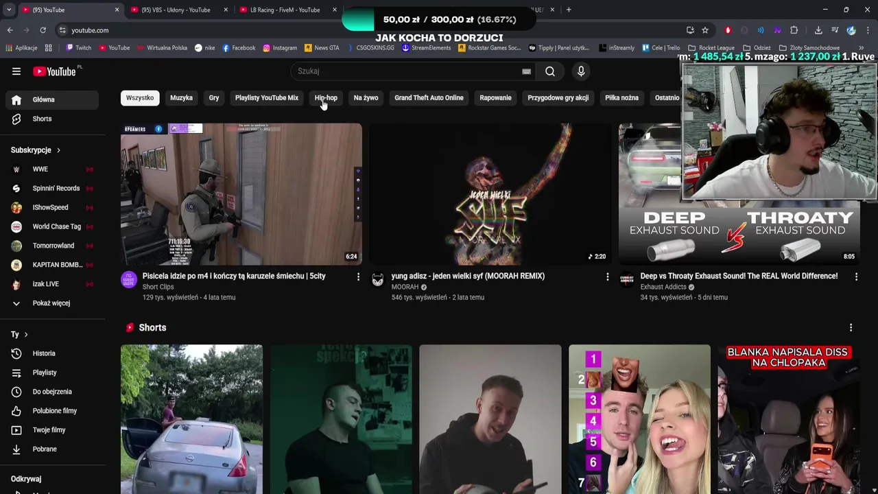878x494 pixels.
Task: Click the search magnifier button
Action: coord(550,71)
